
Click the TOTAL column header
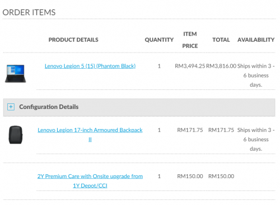point(221,40)
